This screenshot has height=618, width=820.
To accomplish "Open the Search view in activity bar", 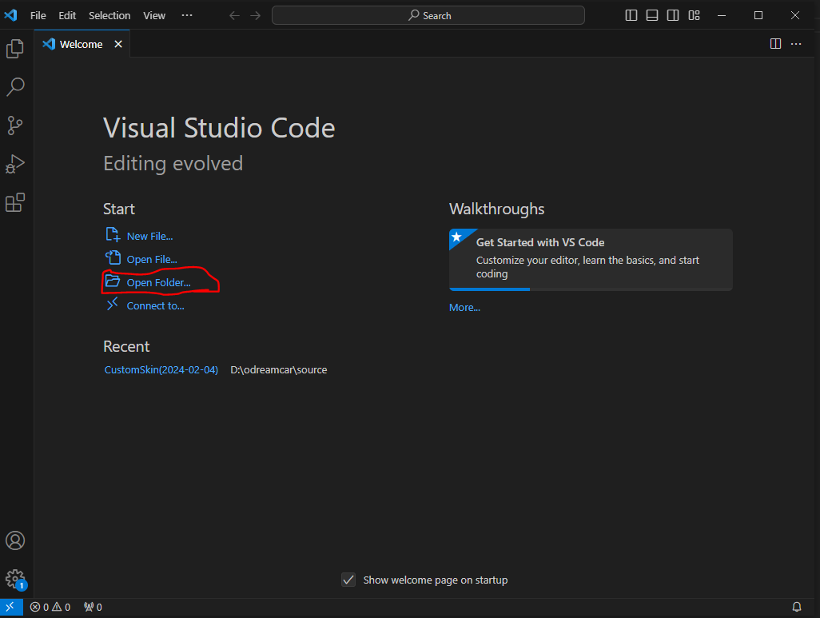I will coord(15,87).
